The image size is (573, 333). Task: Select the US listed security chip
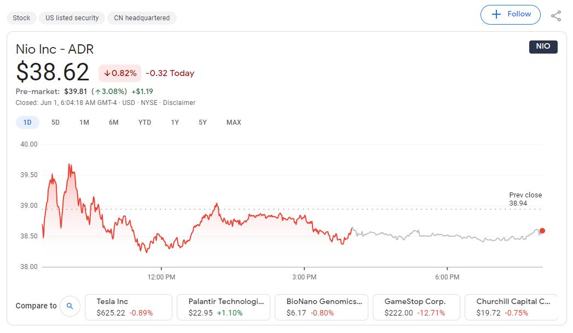pyautogui.click(x=72, y=17)
